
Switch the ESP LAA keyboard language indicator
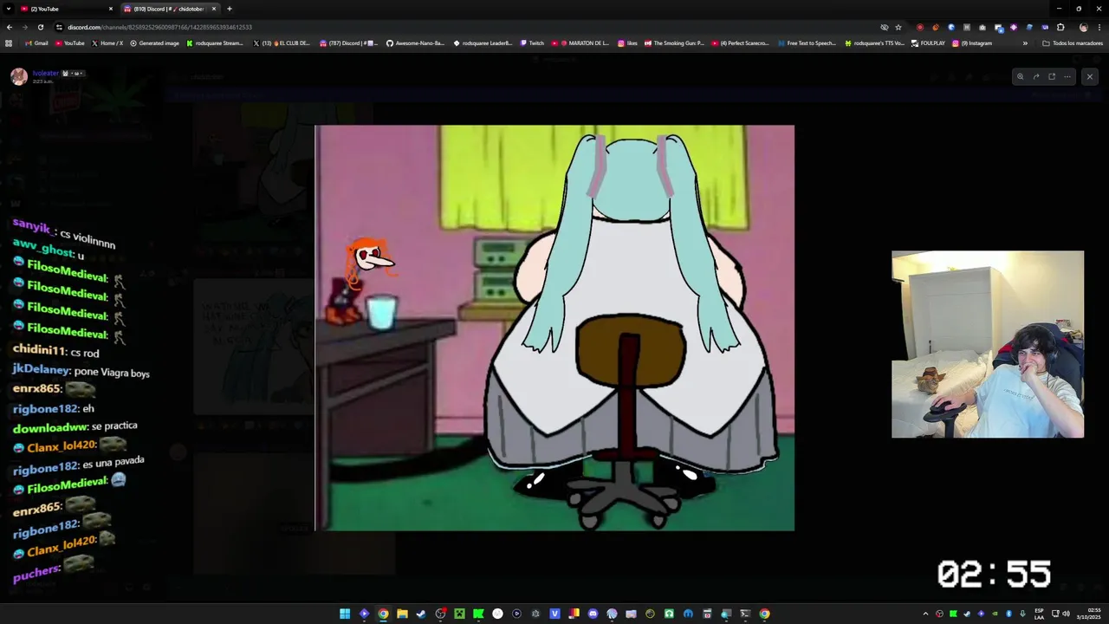coord(1039,614)
